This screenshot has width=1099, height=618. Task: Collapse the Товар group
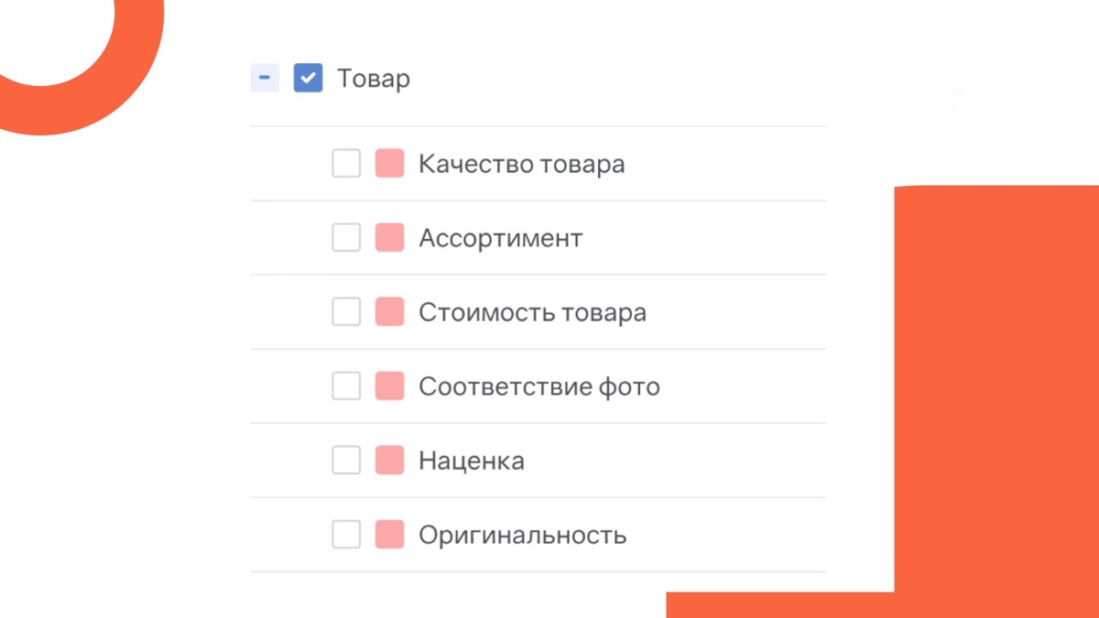pos(264,78)
